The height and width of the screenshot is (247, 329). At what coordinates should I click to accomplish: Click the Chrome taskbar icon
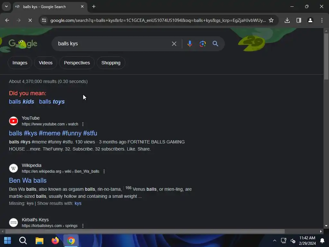click(x=71, y=241)
